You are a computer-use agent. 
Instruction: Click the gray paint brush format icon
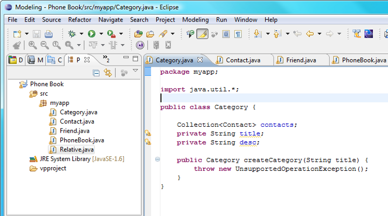click(x=17, y=45)
